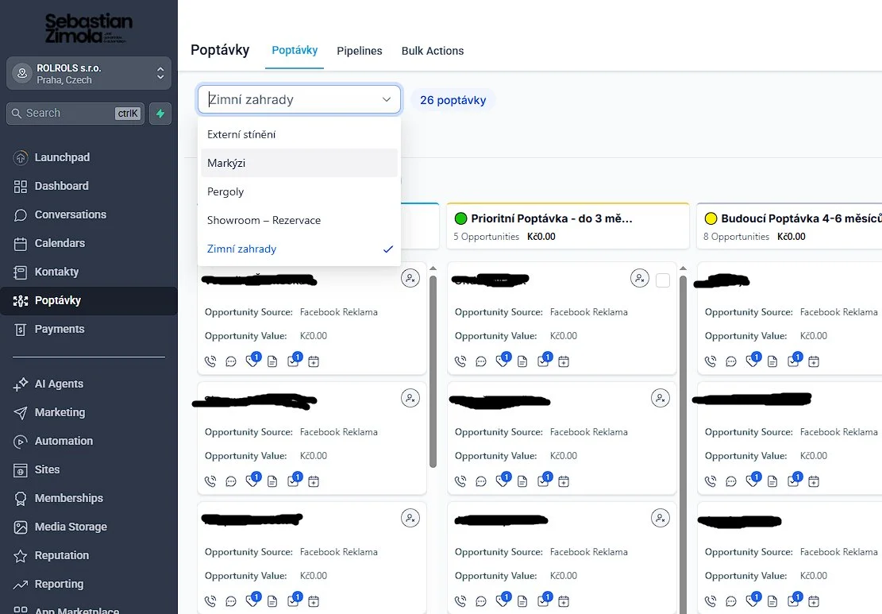
Task: Select Pergoly pipeline option
Action: pyautogui.click(x=298, y=192)
